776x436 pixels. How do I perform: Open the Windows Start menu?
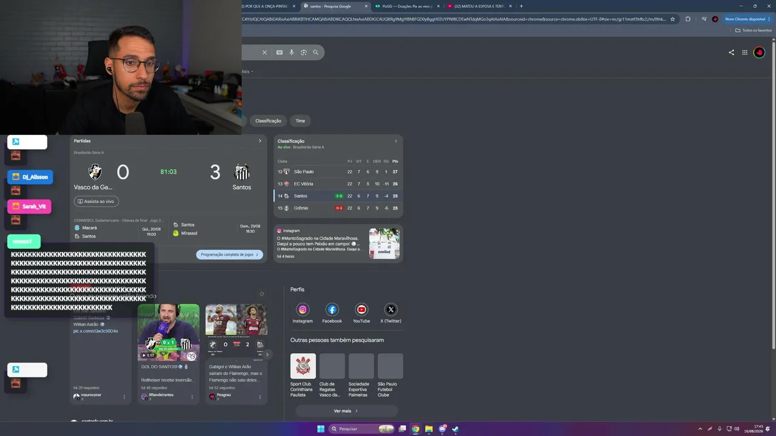click(321, 429)
